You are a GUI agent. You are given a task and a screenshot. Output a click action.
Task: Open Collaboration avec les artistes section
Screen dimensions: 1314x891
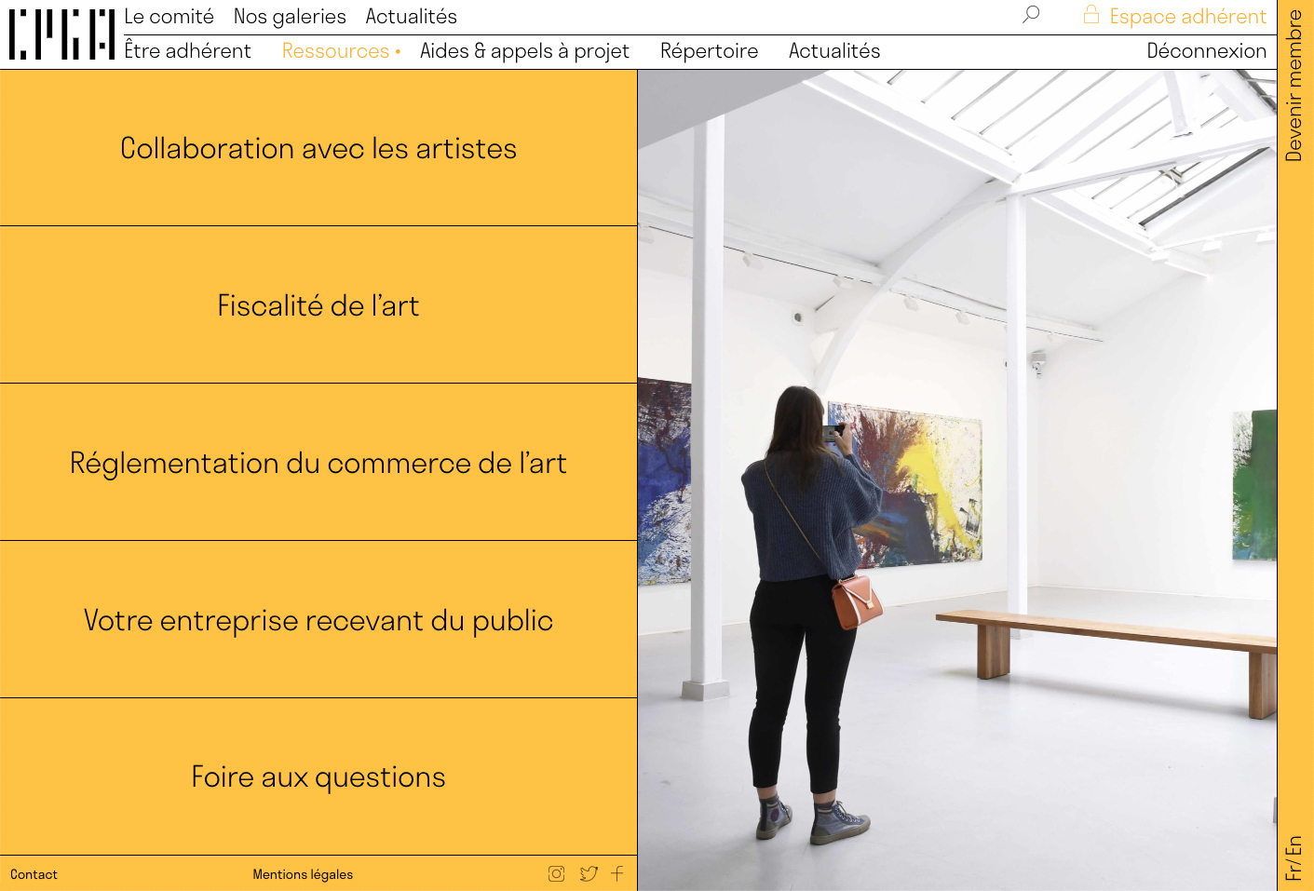click(x=318, y=148)
